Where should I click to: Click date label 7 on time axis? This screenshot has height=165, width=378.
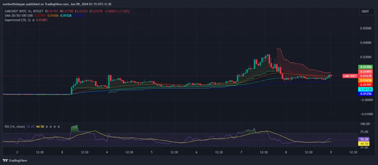pyautogui.click(x=241, y=152)
